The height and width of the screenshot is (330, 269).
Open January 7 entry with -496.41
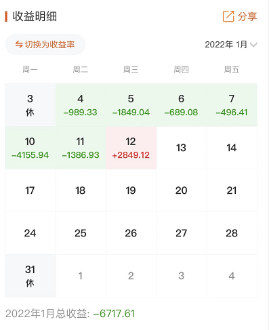tap(232, 105)
